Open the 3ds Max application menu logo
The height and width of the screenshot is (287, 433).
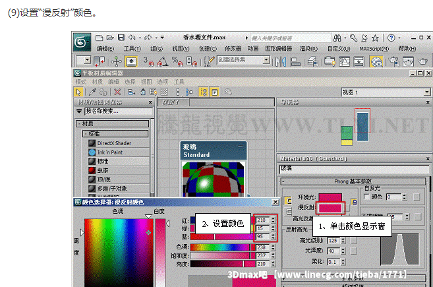click(82, 42)
